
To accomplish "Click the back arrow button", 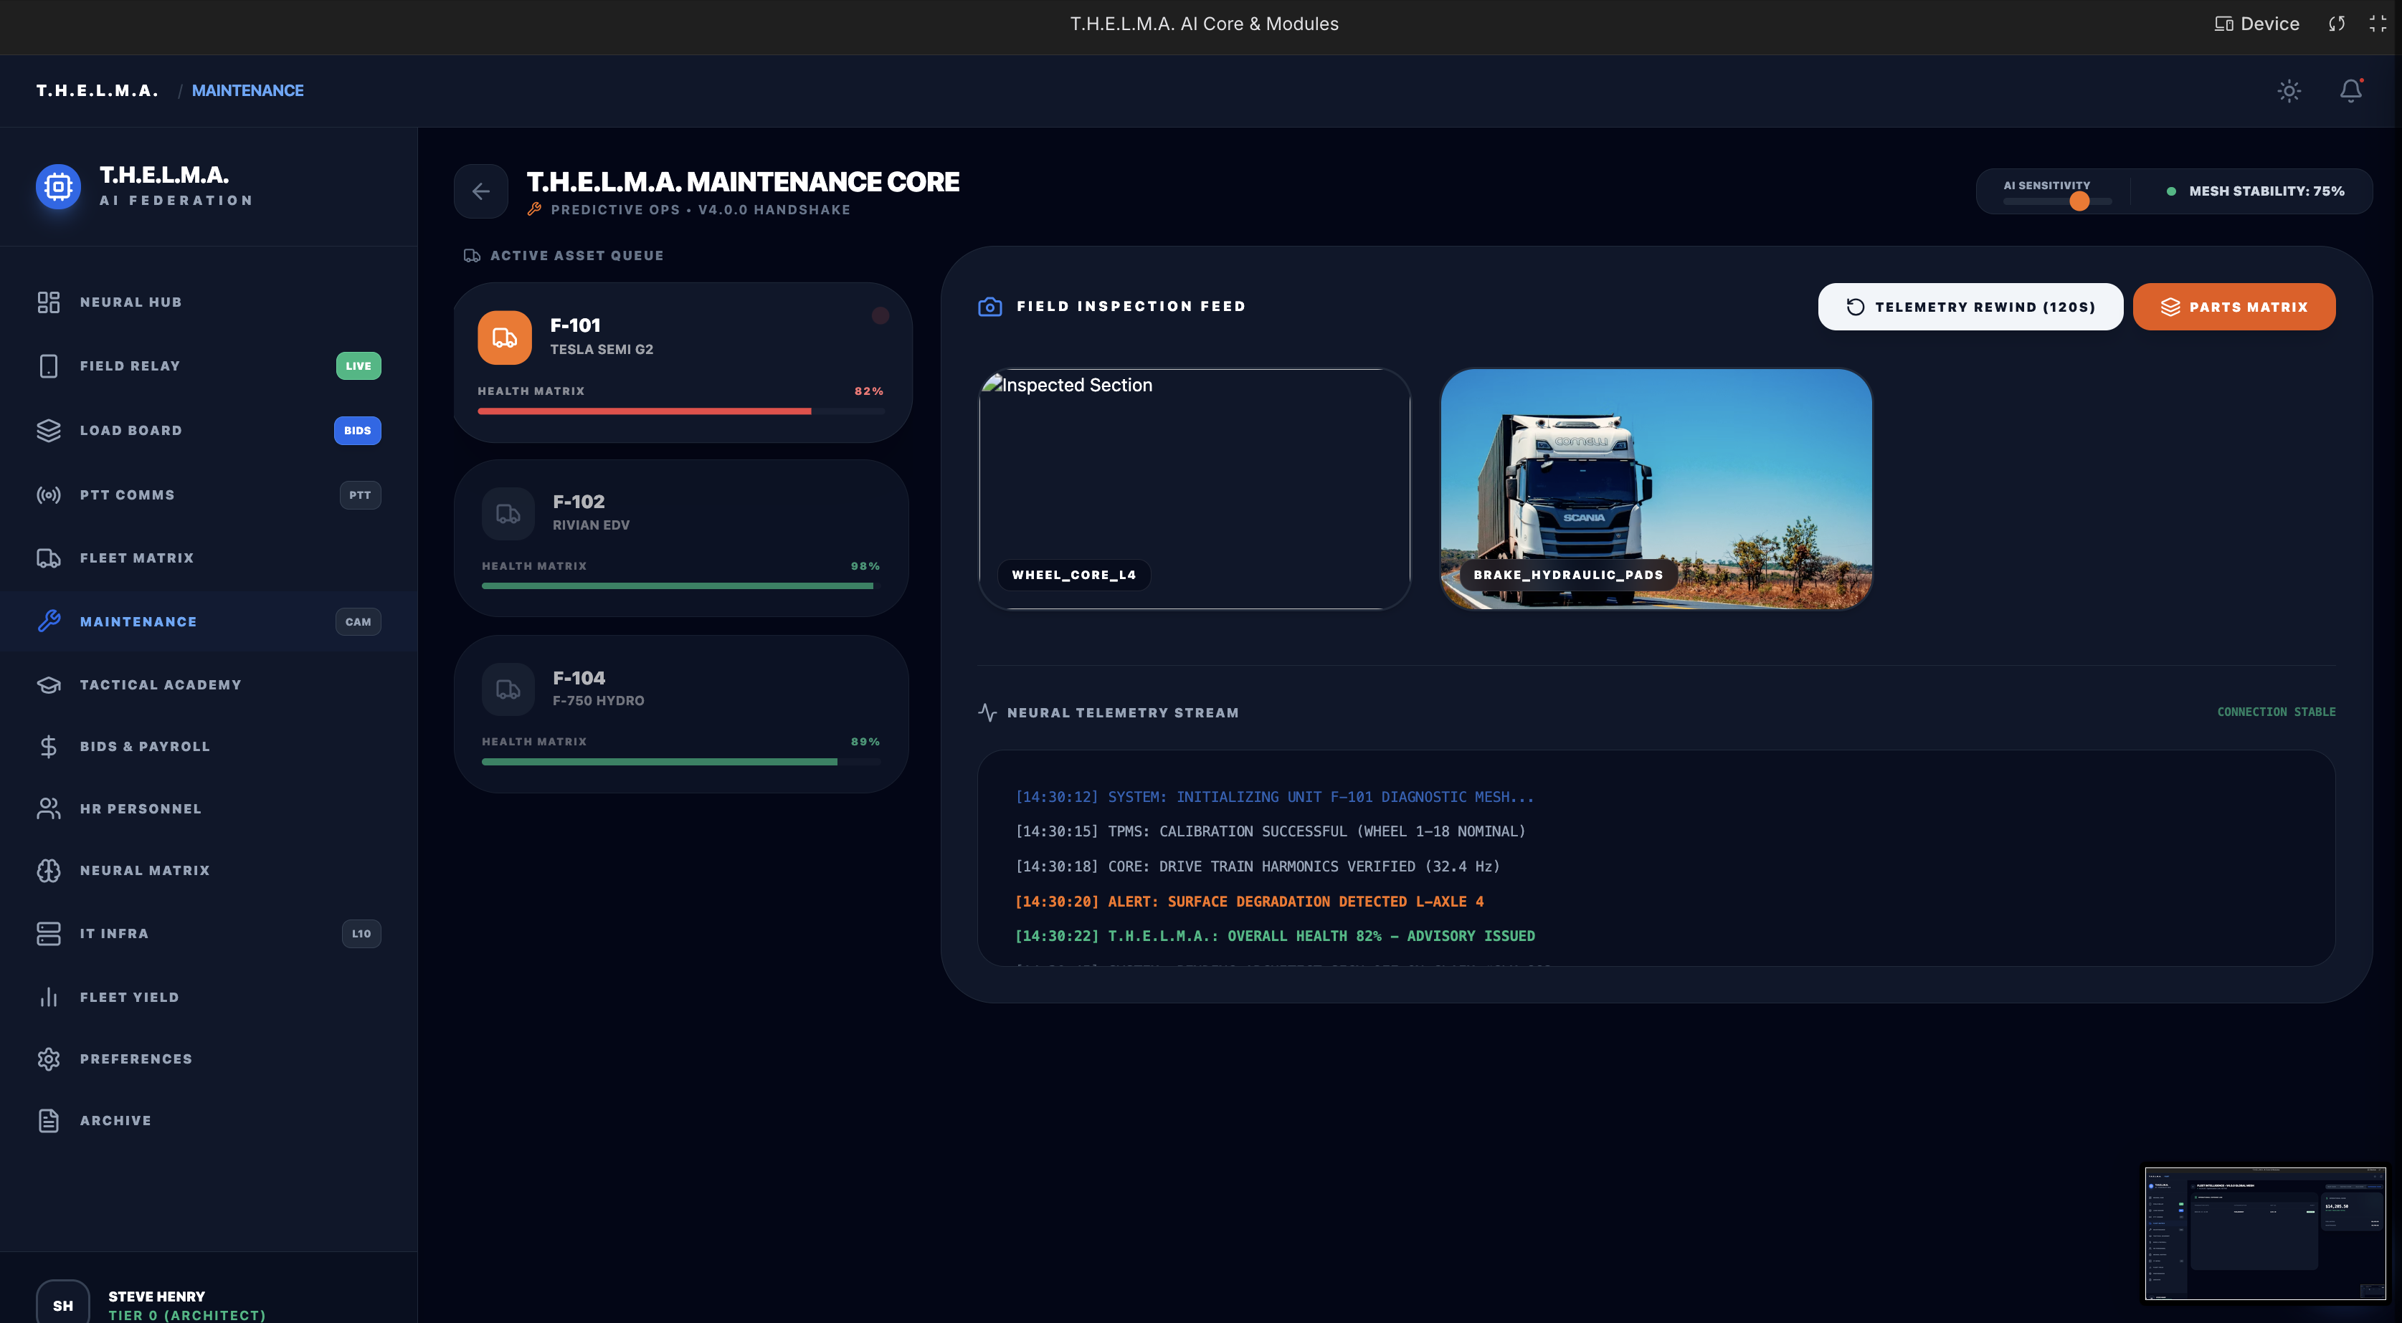I will point(481,191).
